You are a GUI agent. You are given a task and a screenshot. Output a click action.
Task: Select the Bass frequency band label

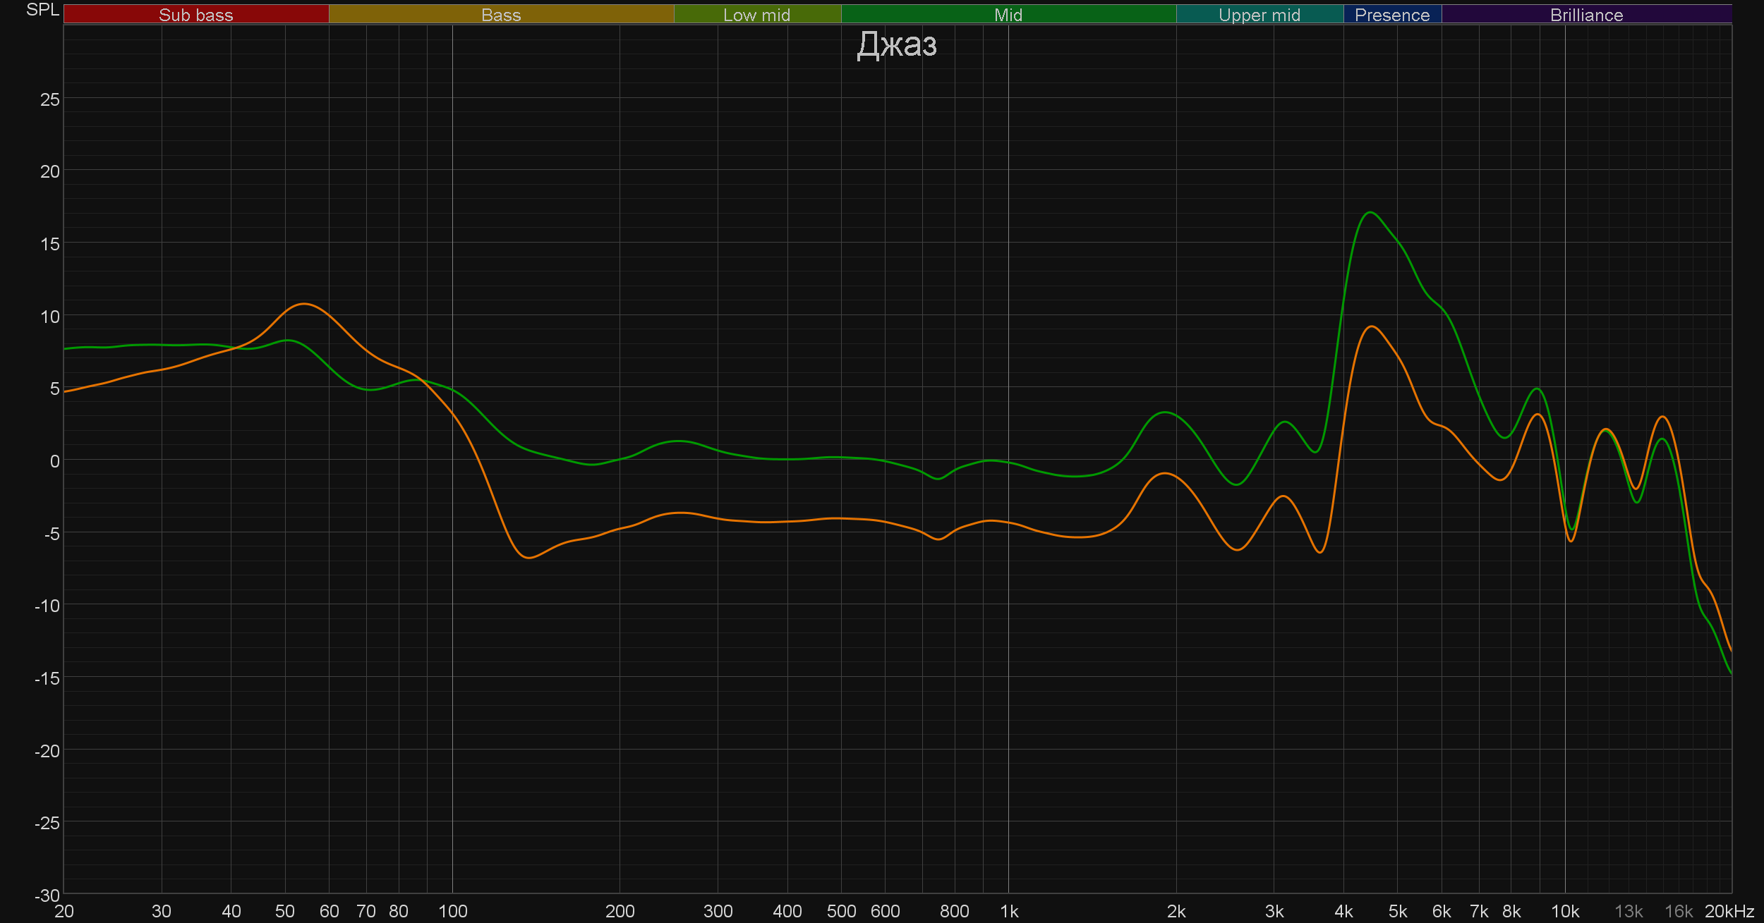click(501, 15)
